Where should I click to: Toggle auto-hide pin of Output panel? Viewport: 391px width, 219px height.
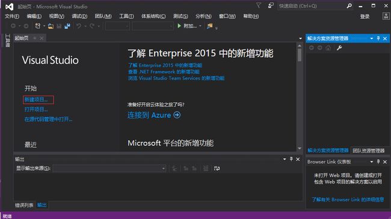pos(291,159)
